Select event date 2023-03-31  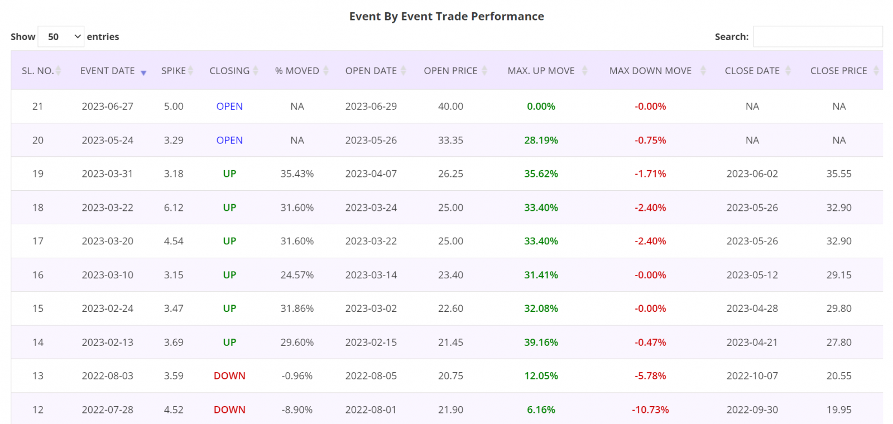click(108, 174)
